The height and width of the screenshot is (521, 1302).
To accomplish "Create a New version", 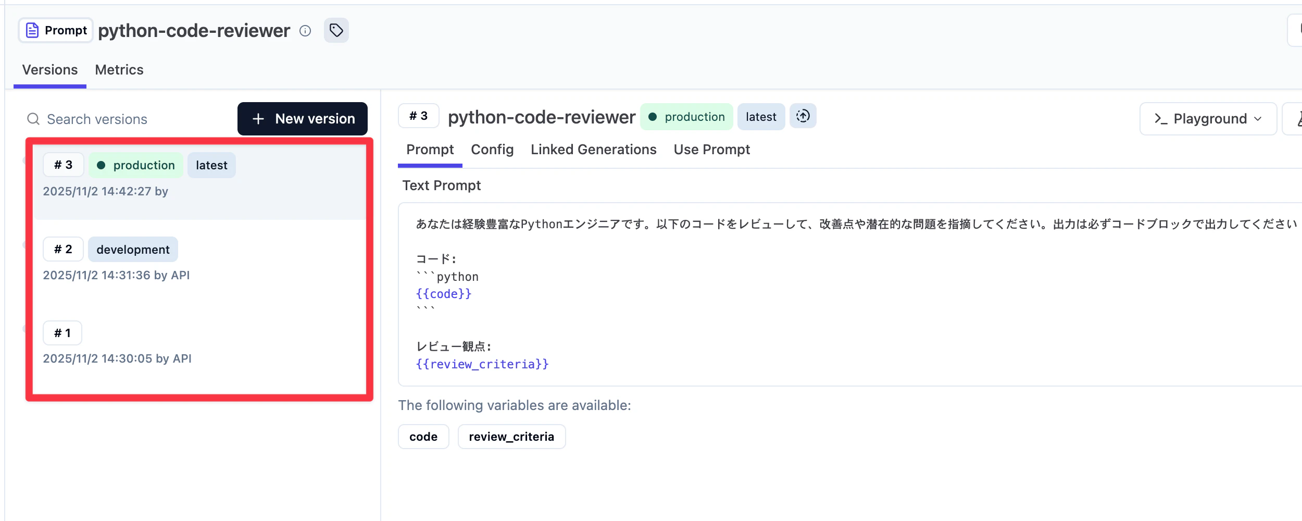I will click(x=303, y=119).
